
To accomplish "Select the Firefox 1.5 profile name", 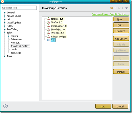I will [57, 19].
